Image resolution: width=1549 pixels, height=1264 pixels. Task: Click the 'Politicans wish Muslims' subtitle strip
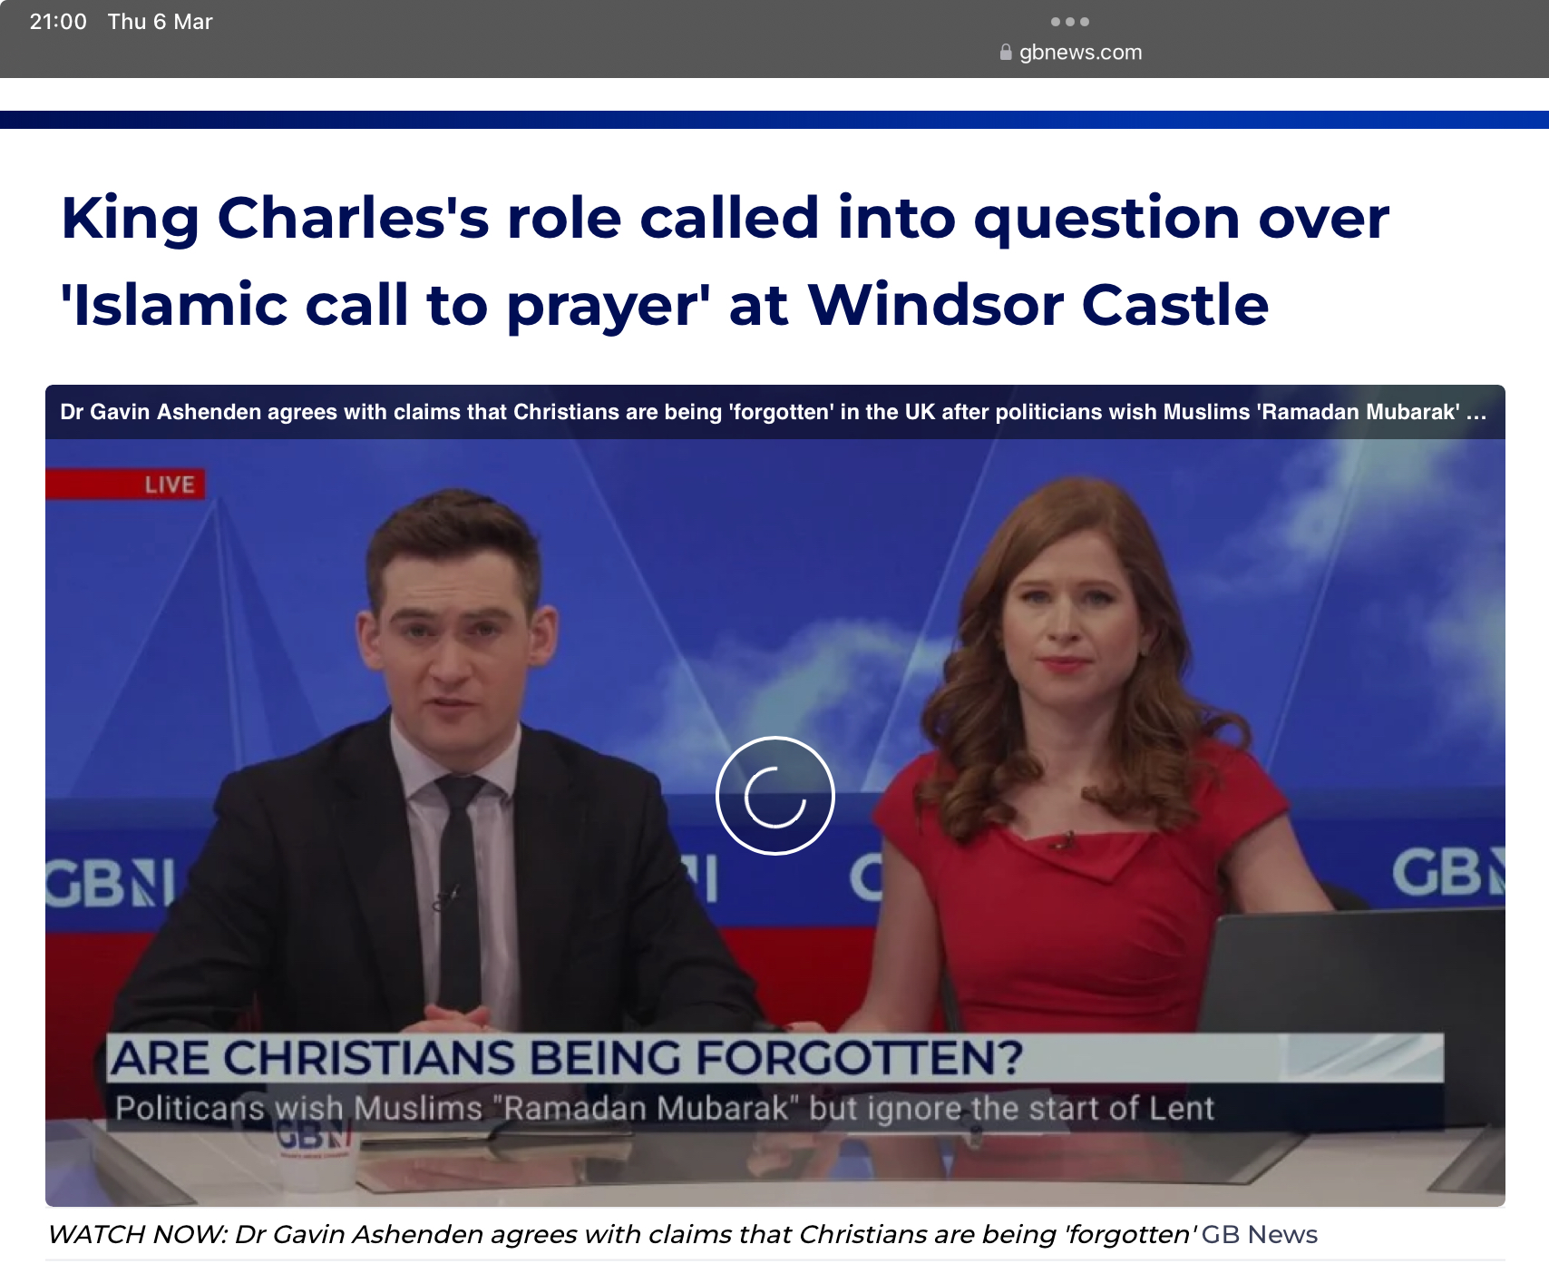(x=775, y=1108)
